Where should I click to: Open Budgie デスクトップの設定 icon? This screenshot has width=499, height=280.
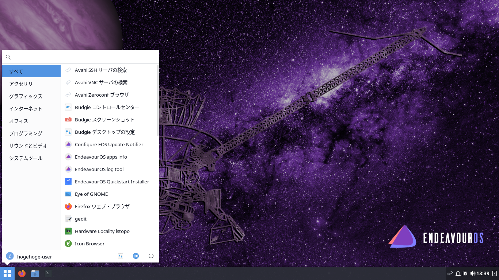point(68,132)
